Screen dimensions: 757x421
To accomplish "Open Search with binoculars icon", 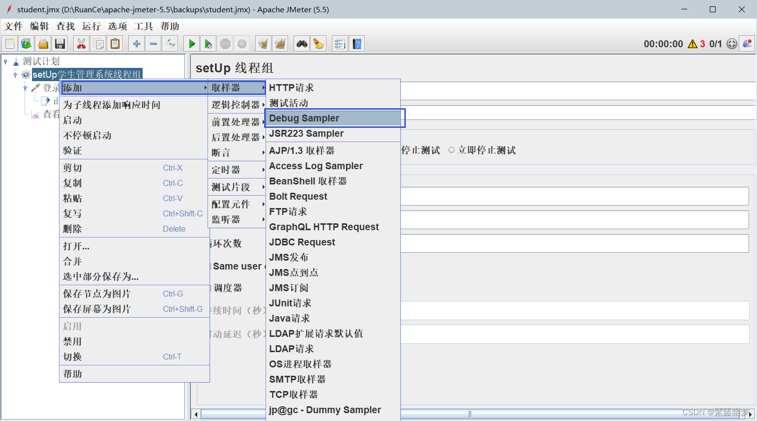I will pos(302,44).
